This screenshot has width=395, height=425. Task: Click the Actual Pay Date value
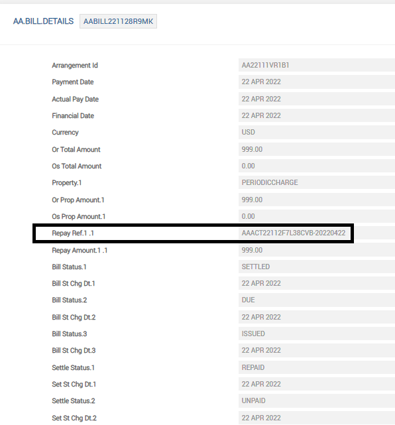(317, 99)
